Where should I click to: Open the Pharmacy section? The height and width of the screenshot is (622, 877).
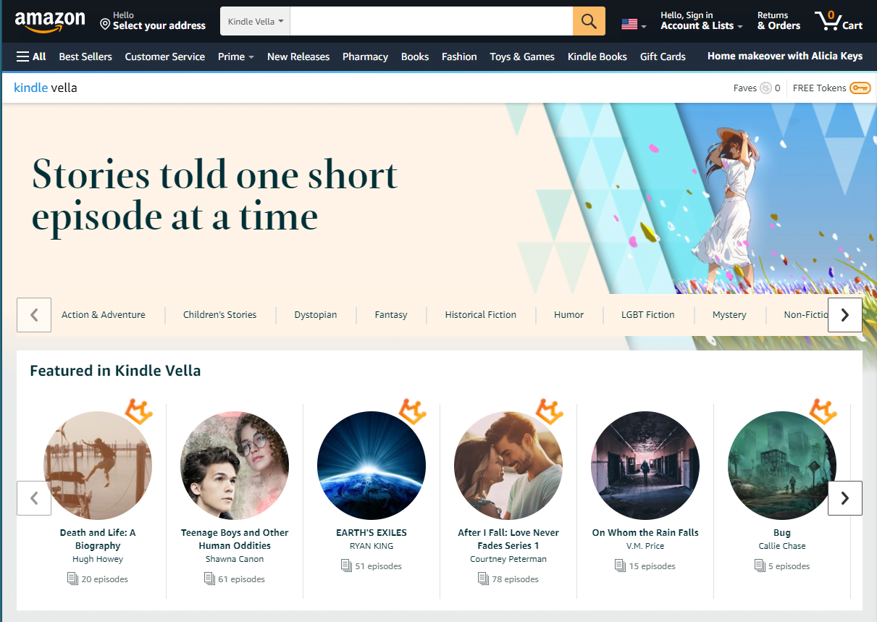365,56
